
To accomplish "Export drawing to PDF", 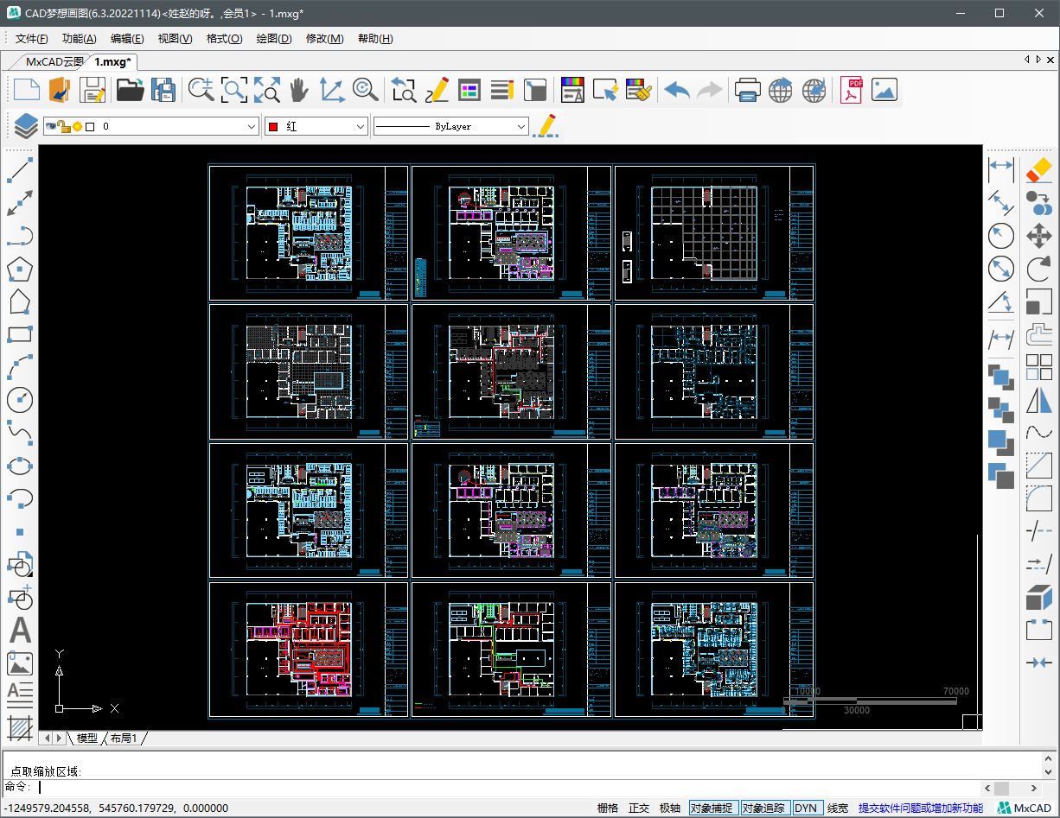I will pos(852,90).
